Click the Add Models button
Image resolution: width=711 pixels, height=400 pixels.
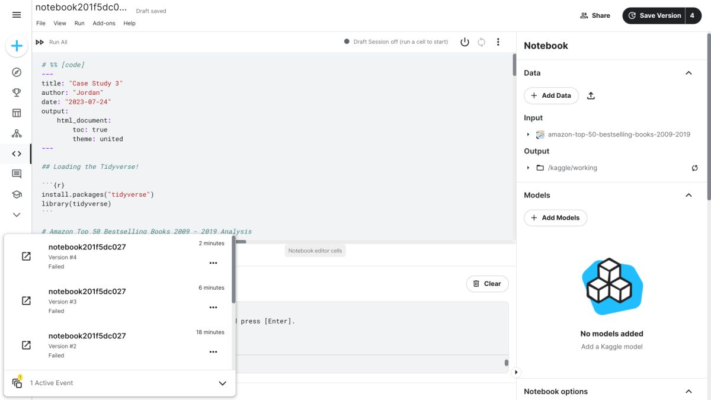(555, 217)
